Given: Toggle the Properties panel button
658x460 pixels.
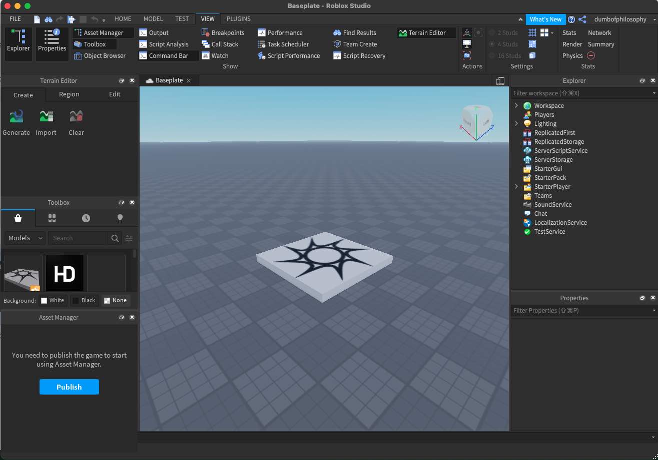Looking at the screenshot, I should point(52,44).
